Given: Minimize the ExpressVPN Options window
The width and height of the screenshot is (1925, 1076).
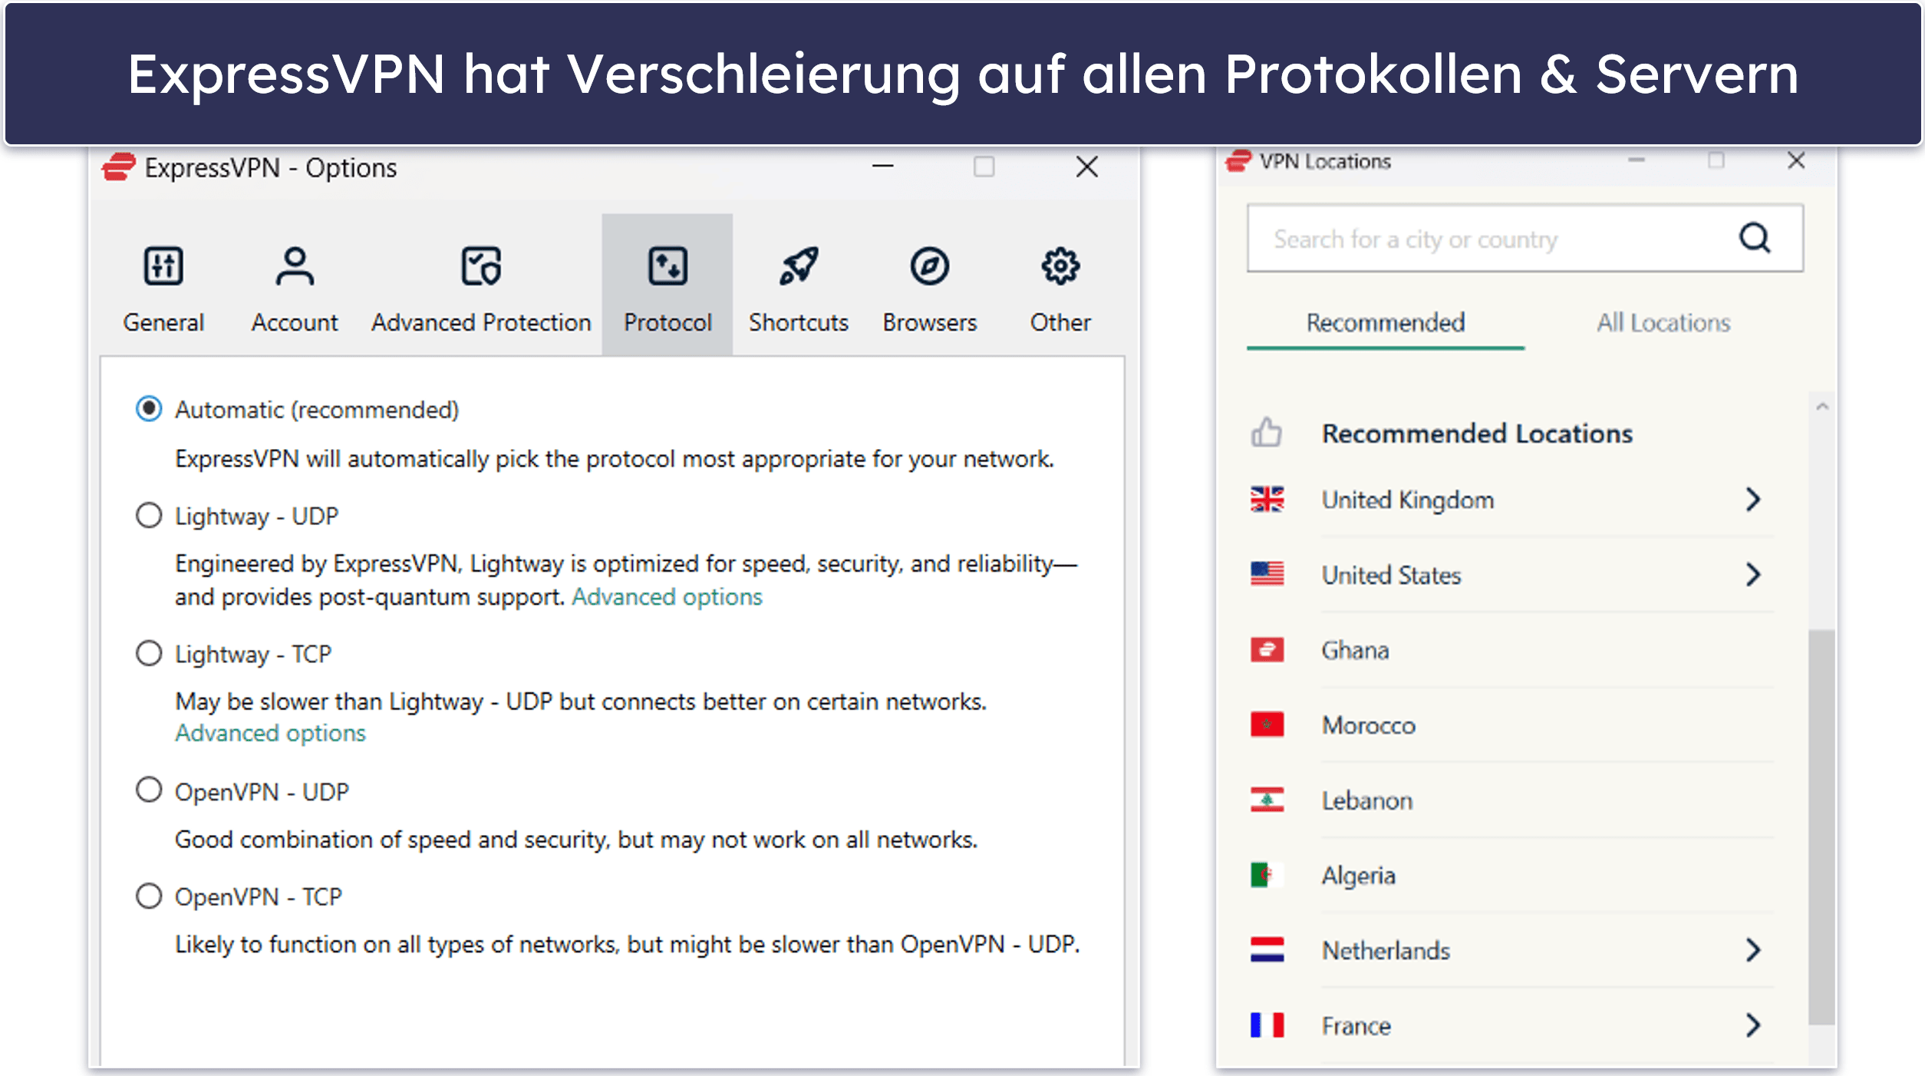Looking at the screenshot, I should [x=883, y=167].
